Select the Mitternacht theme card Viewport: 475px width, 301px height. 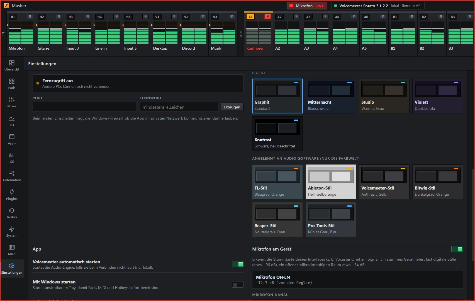pos(331,96)
